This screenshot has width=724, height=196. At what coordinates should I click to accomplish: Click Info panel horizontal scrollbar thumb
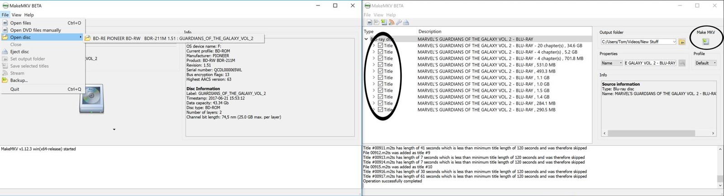pyautogui.click(x=651, y=133)
